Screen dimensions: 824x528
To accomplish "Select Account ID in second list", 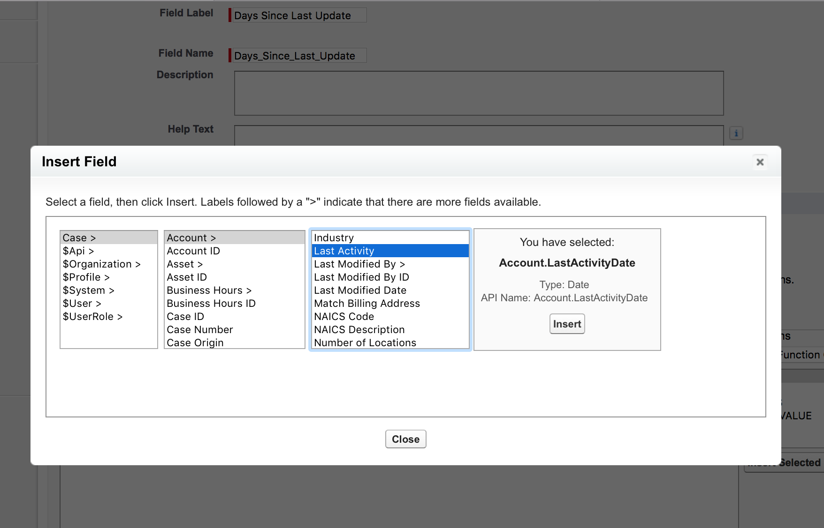I will click(x=193, y=251).
